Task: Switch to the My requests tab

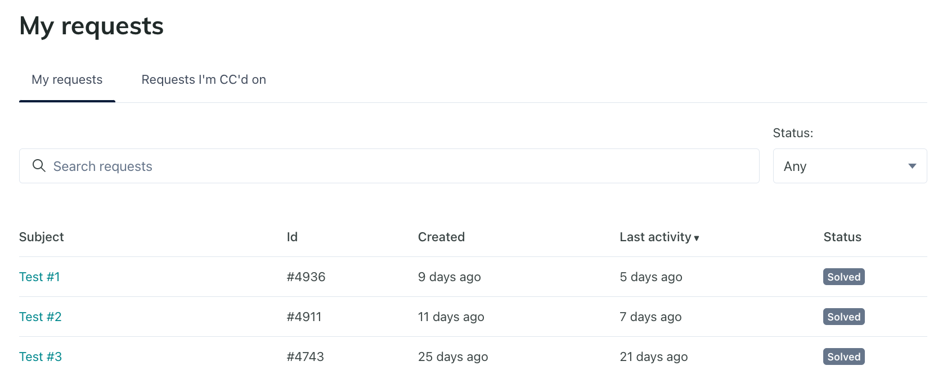Action: (67, 80)
